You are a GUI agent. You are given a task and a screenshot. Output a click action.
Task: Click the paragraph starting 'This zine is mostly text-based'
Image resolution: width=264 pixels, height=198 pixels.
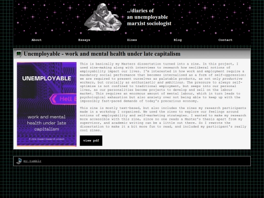[163, 119]
